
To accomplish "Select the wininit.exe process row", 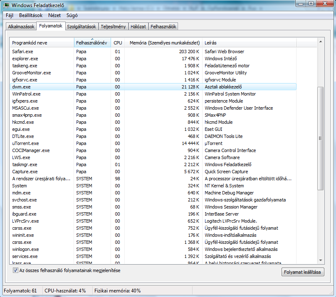I will tap(153, 235).
